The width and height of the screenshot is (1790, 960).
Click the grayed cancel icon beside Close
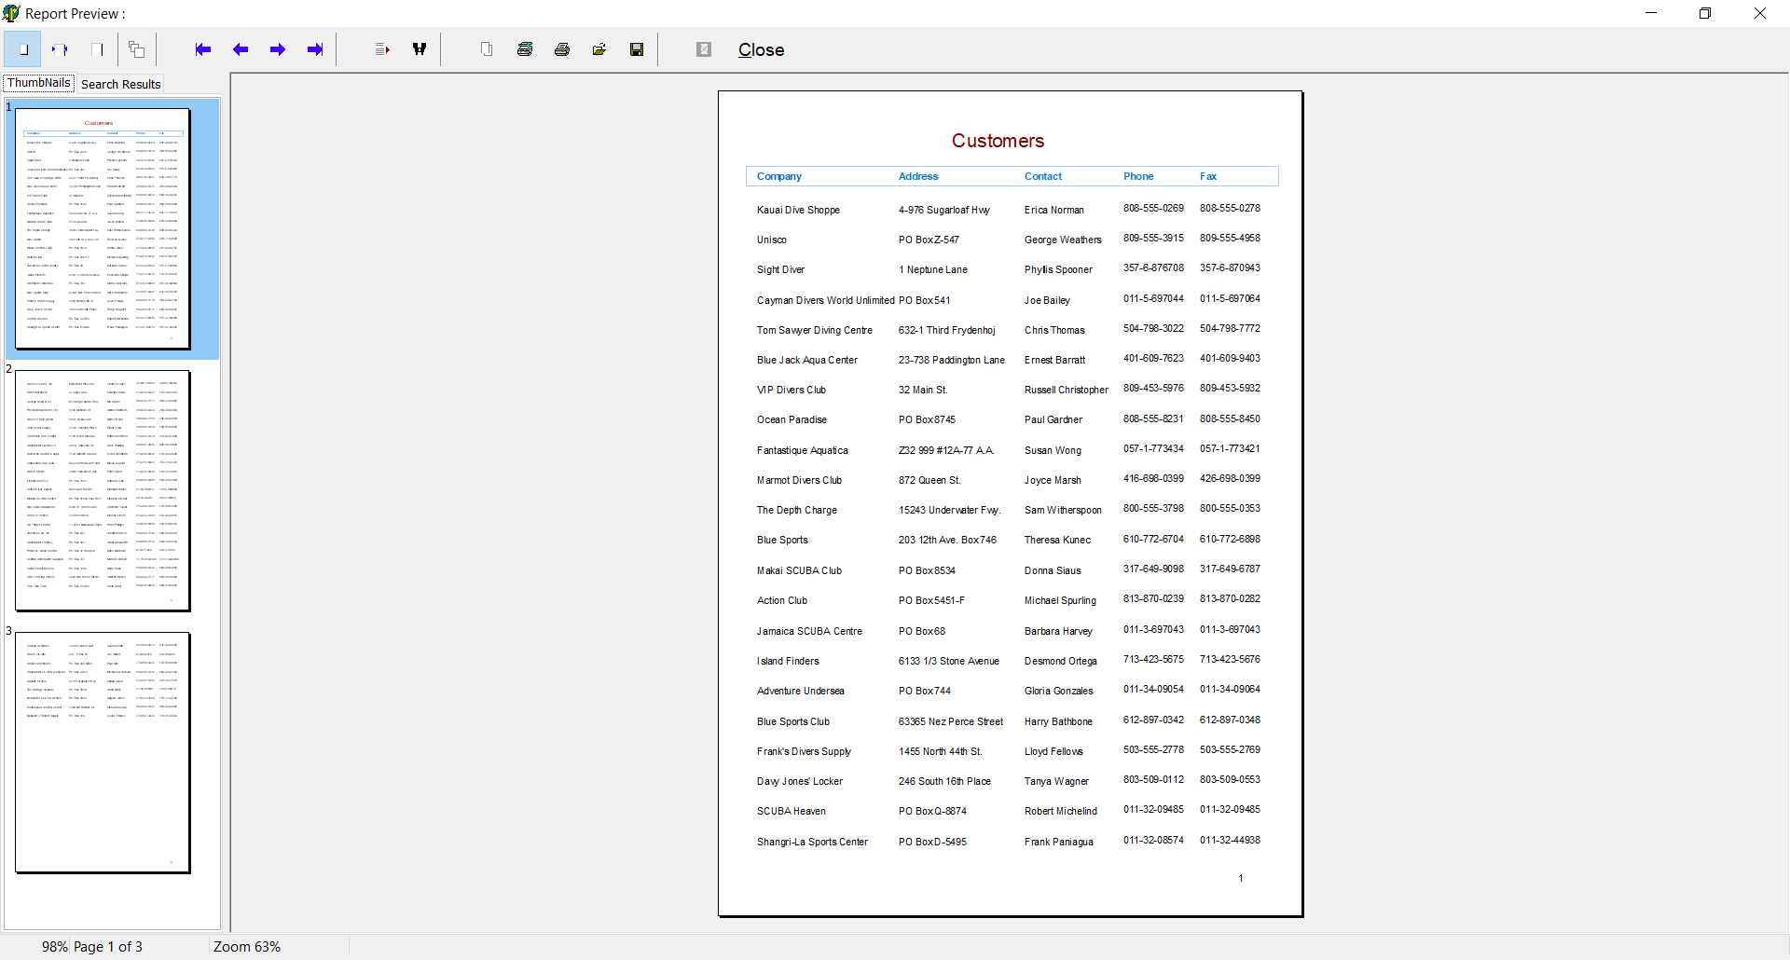coord(704,49)
